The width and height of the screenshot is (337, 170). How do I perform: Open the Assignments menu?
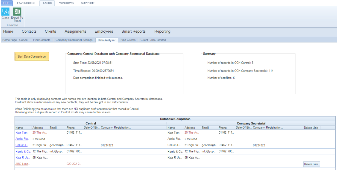tap(75, 31)
